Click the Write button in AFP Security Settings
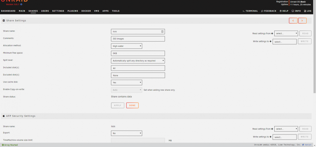316x147 pixels. click(305, 137)
